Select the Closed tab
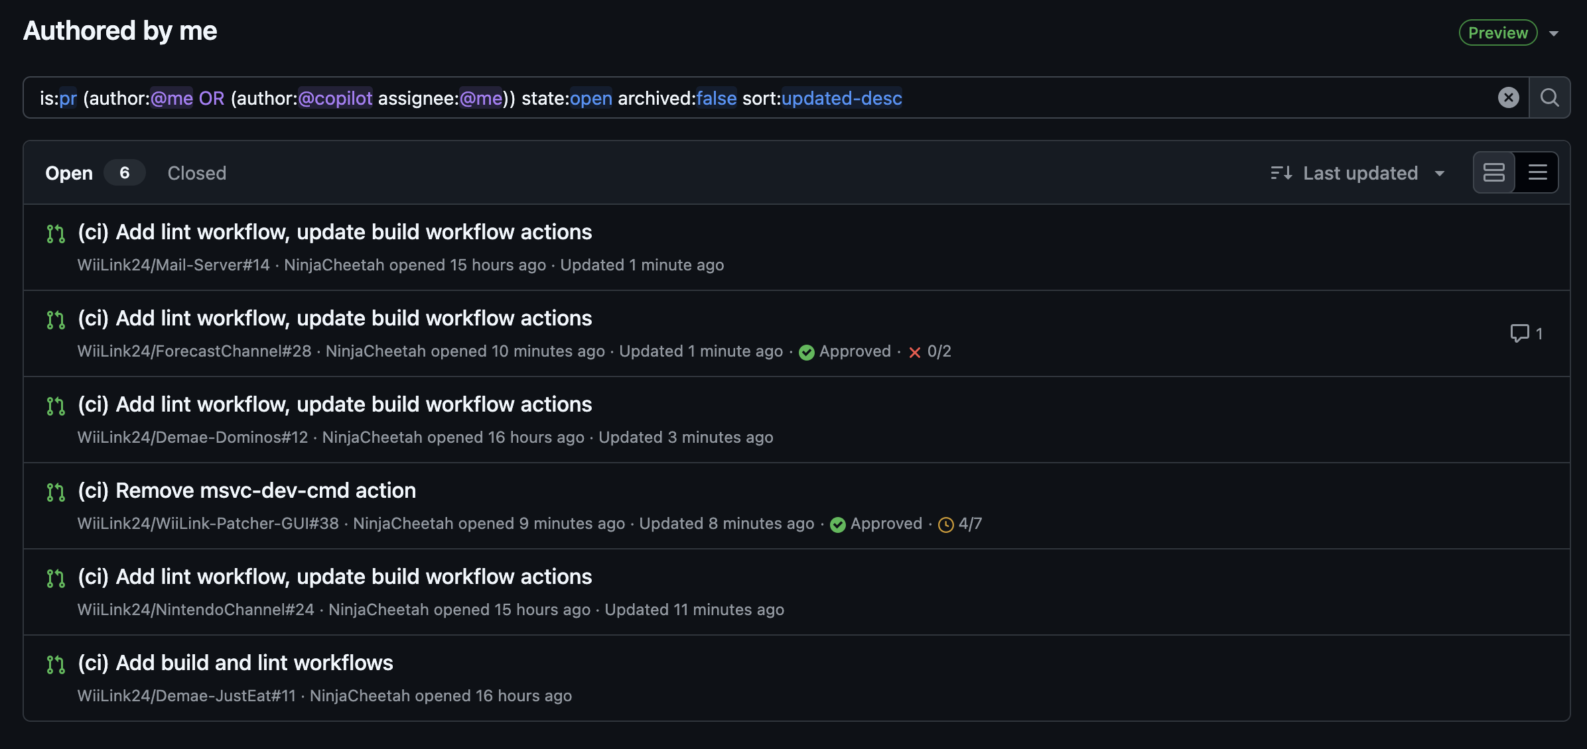Viewport: 1587px width, 749px height. [196, 173]
